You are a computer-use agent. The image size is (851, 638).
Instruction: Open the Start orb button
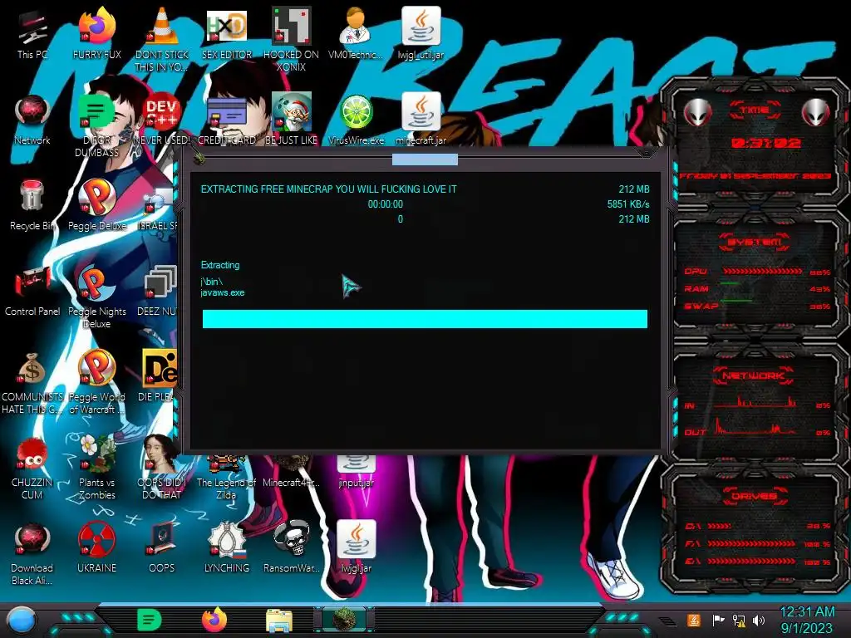(22, 620)
